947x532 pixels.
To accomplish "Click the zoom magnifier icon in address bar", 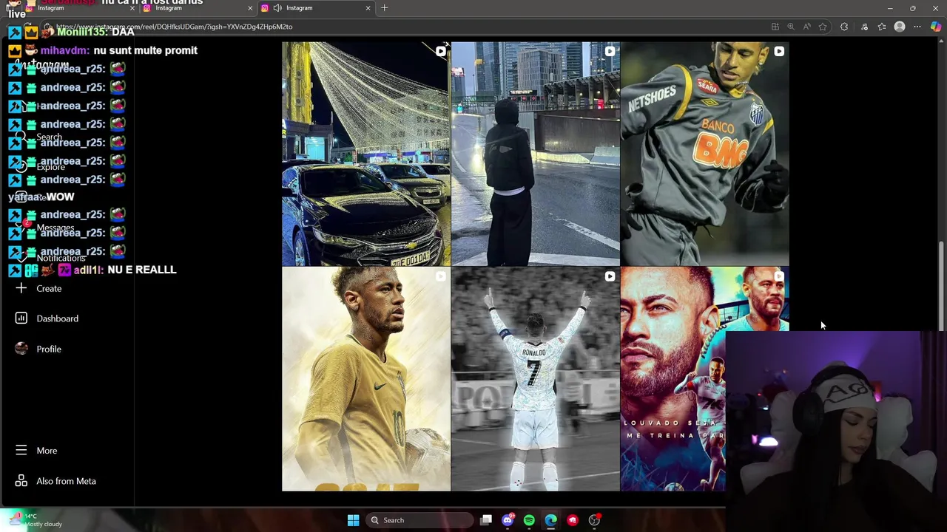I will [x=791, y=27].
